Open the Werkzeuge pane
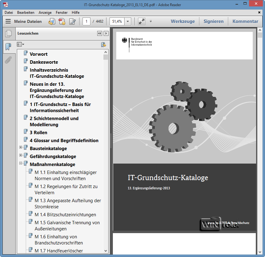Screen dimensions: 265x257 pyautogui.click(x=183, y=21)
